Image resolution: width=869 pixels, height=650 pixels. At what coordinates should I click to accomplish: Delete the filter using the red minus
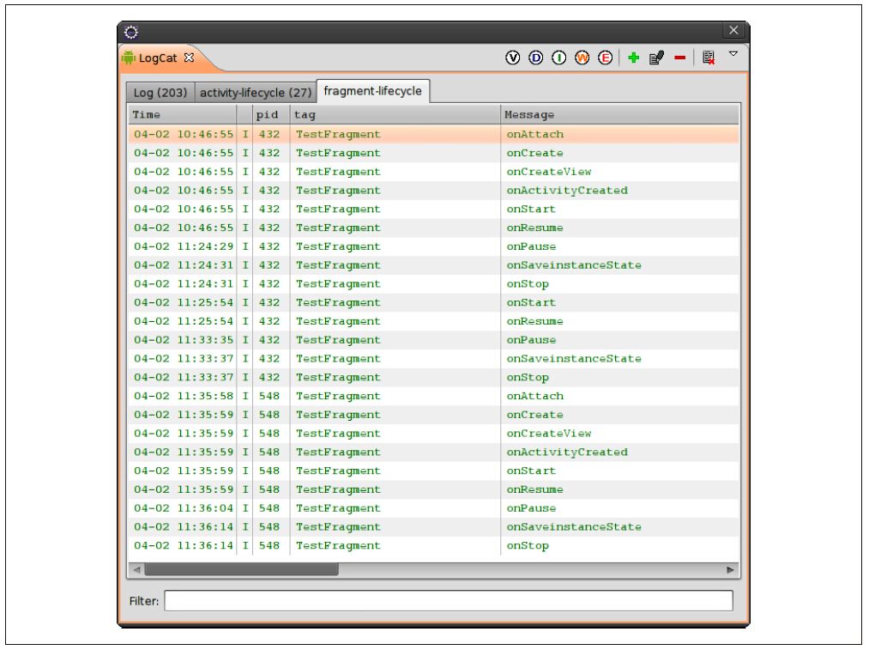tap(680, 58)
